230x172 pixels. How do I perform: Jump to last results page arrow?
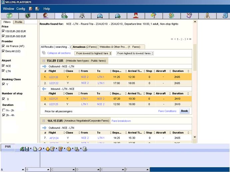pos(190,39)
